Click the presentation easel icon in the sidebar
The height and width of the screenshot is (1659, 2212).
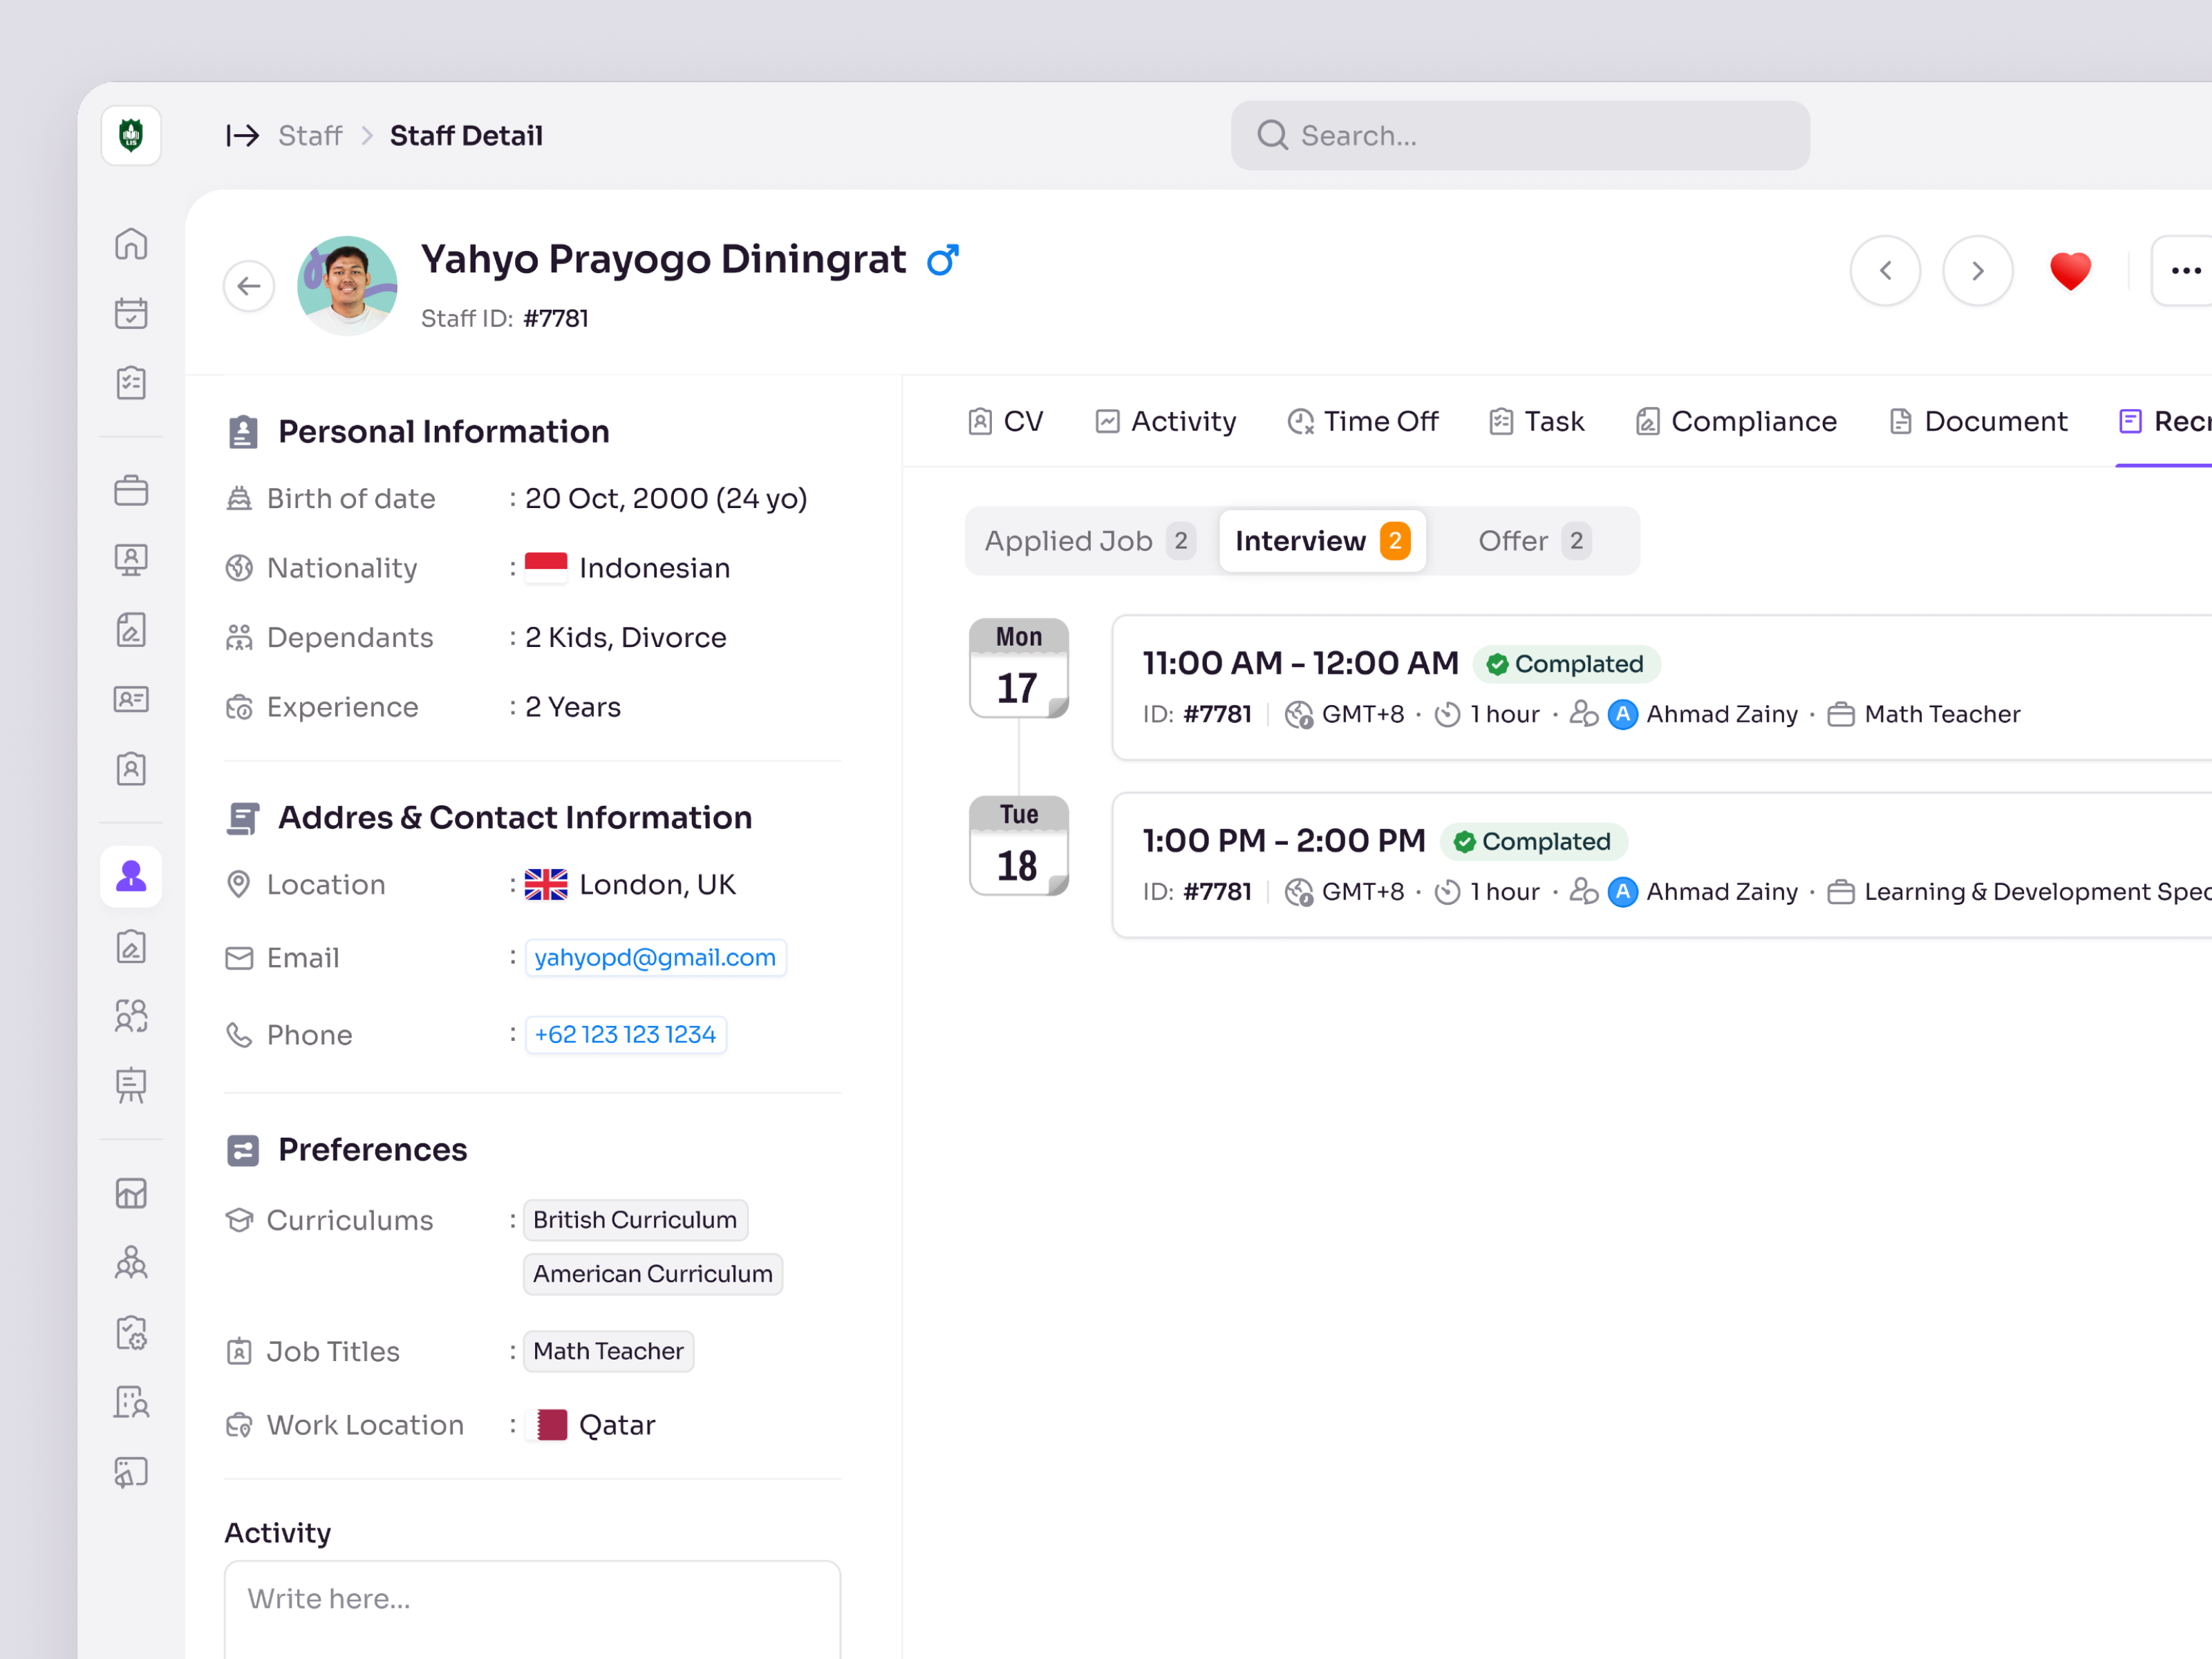coord(131,1086)
